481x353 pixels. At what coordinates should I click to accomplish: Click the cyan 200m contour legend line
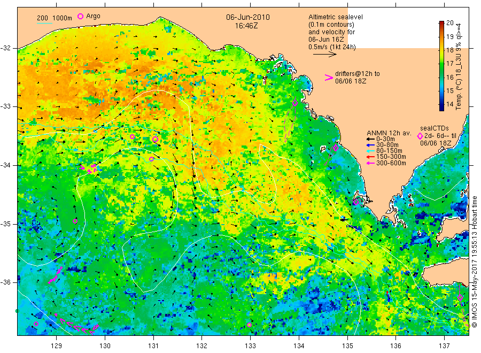pos(44,23)
